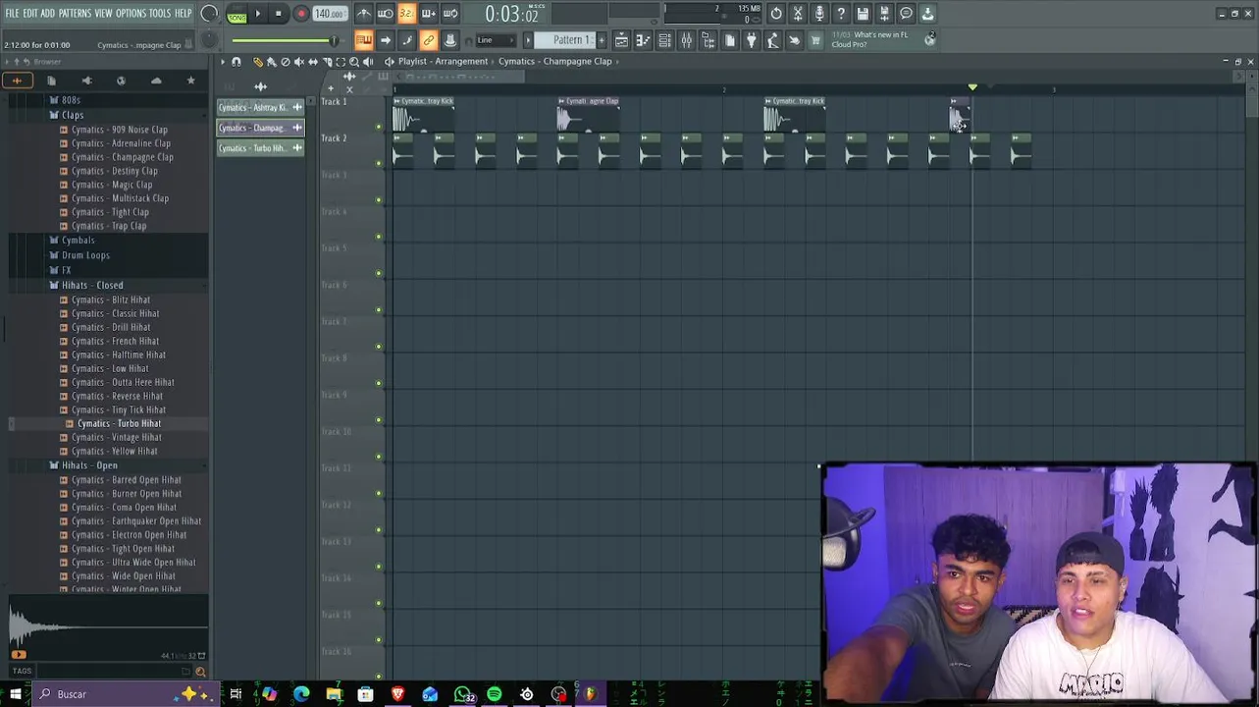Open the View menu
This screenshot has width=1259, height=707.
coord(103,13)
